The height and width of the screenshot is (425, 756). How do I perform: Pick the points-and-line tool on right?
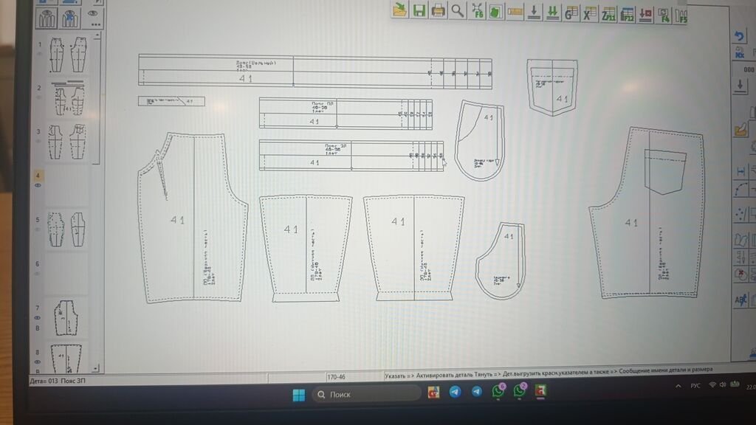click(x=741, y=213)
